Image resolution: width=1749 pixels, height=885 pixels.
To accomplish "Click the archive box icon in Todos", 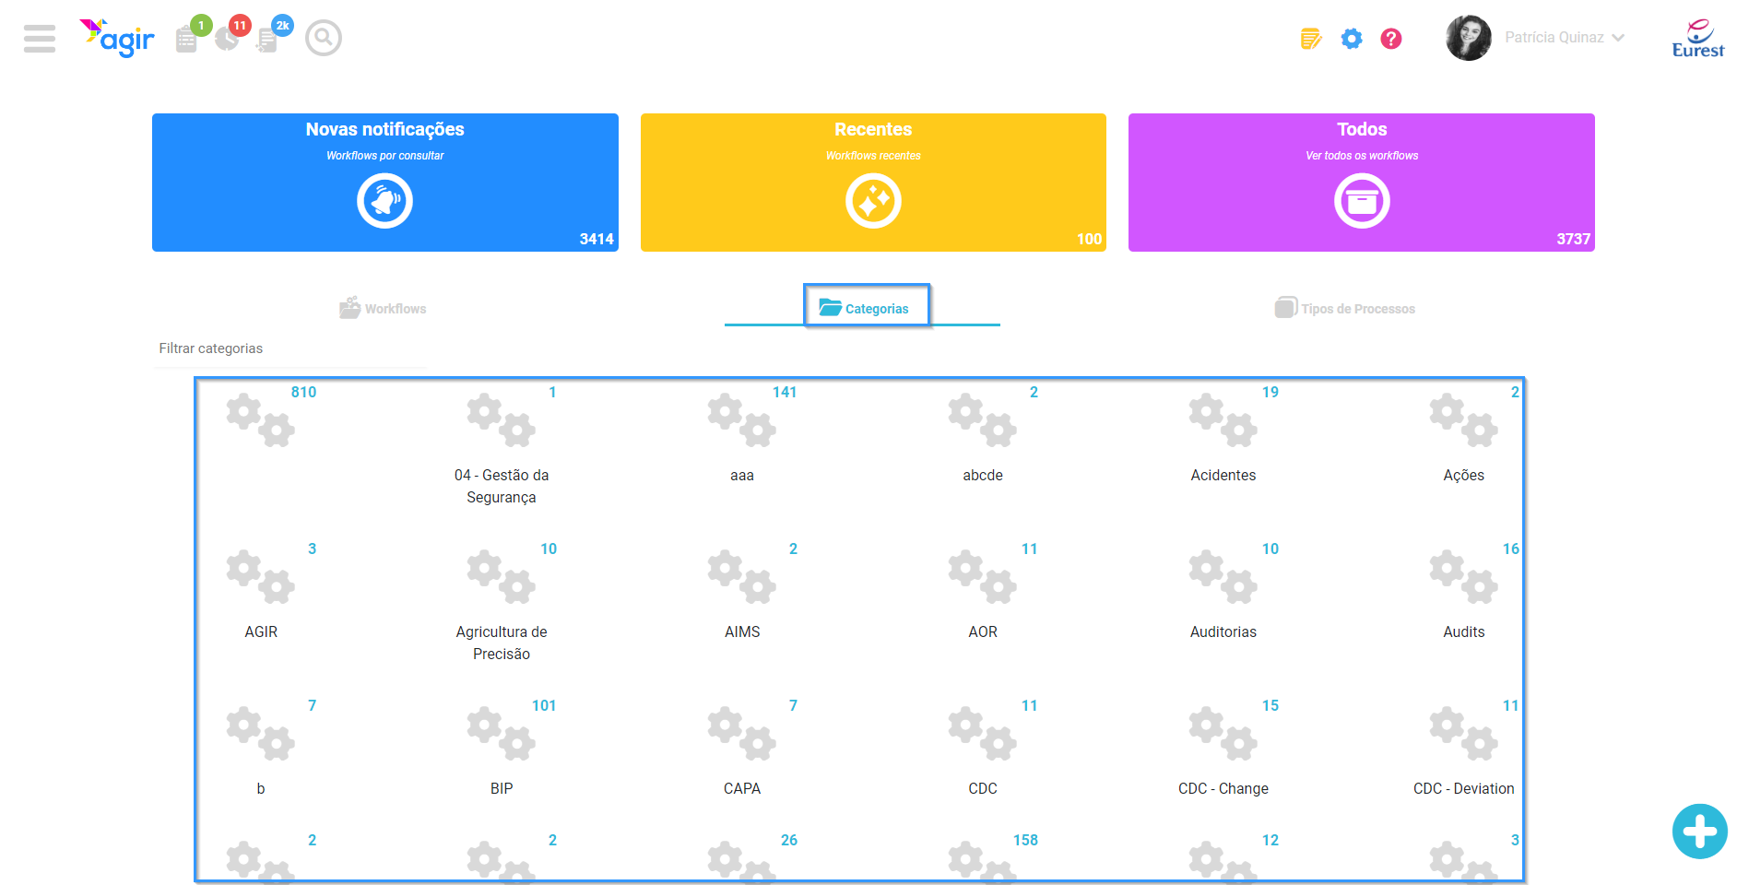I will click(x=1362, y=201).
